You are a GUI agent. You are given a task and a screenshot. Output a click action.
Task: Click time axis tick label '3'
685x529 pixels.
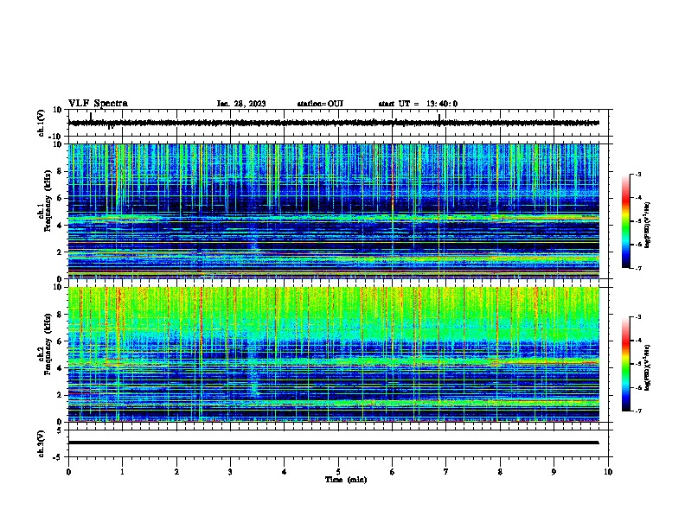click(231, 471)
